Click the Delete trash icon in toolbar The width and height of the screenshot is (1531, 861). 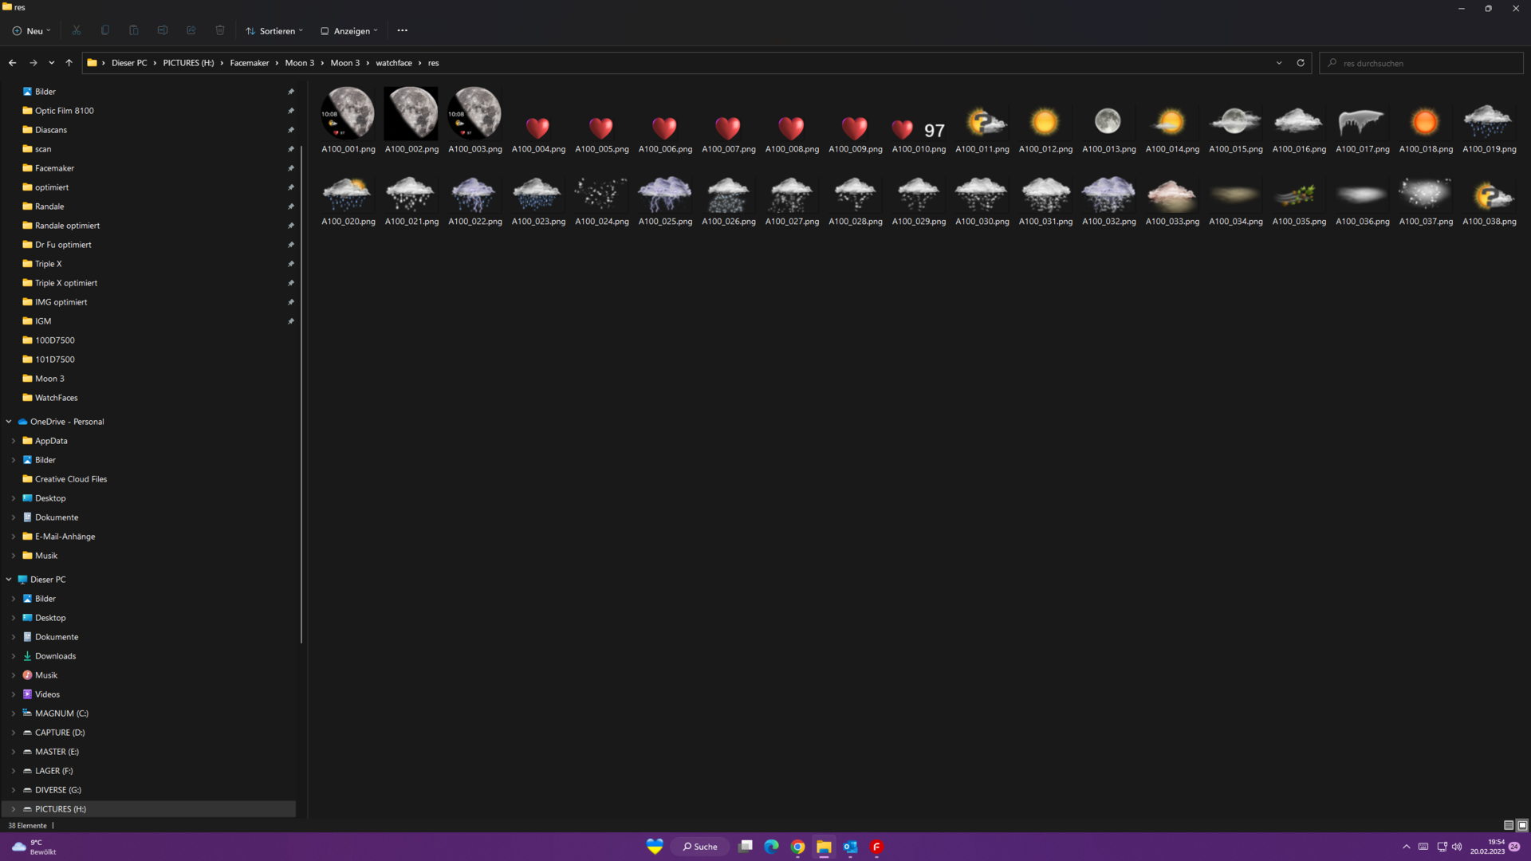(220, 30)
